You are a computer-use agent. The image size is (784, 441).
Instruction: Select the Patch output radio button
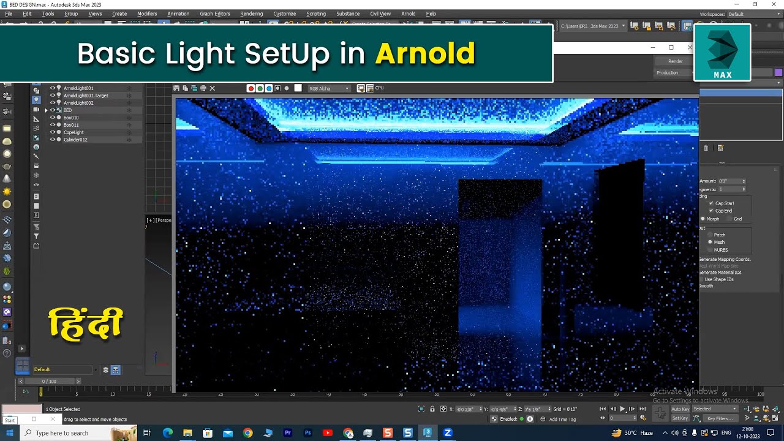click(710, 235)
